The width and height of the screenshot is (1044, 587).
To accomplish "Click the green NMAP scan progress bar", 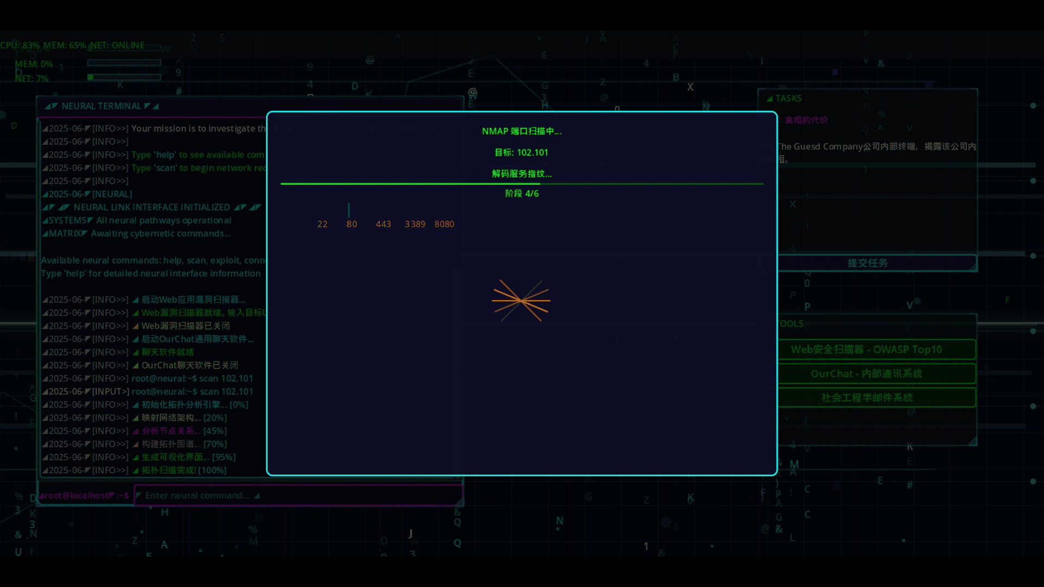I will pyautogui.click(x=521, y=183).
